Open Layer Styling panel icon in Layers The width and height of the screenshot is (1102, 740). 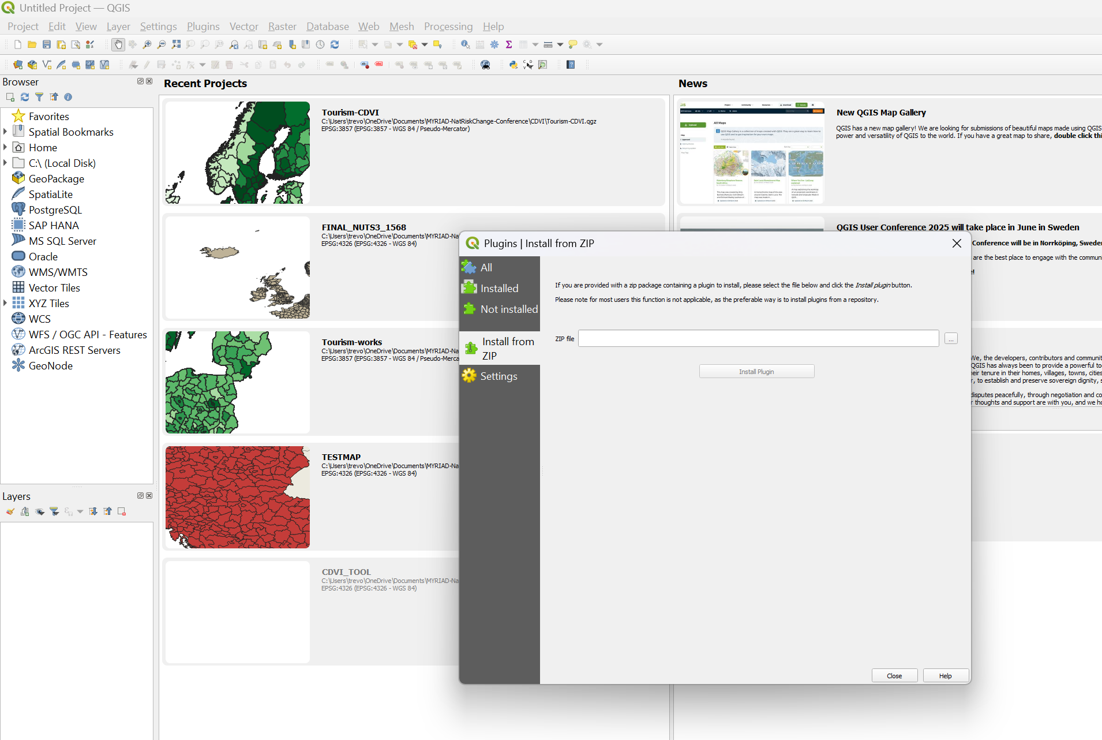(10, 511)
